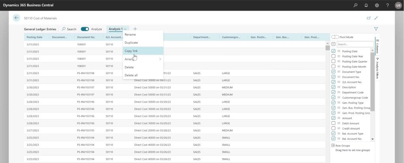Sort by G/L Account column header

114,37
